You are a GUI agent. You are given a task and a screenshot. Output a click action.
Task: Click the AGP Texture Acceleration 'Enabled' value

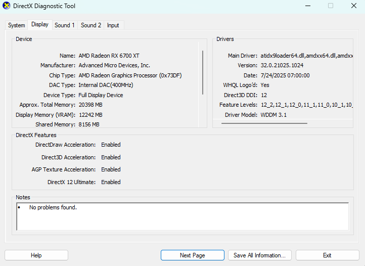pos(111,169)
